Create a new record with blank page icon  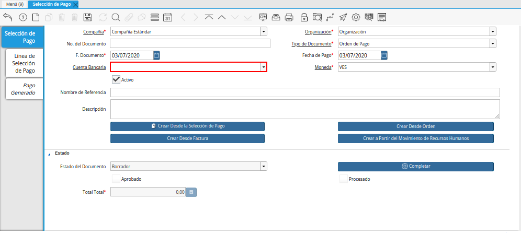coord(36,17)
